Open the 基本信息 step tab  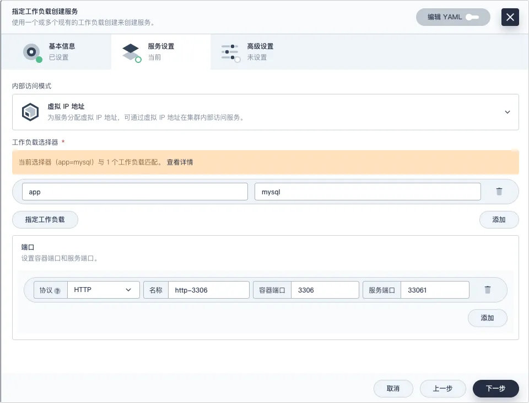[56, 52]
